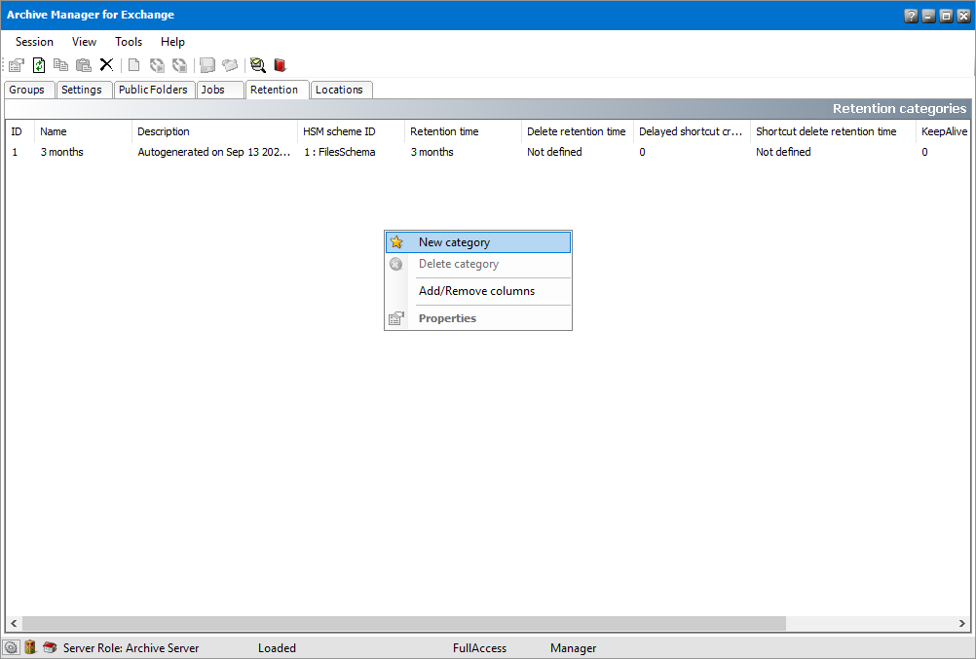The height and width of the screenshot is (659, 976).
Task: Click the gray icon beside Delete category
Action: tap(395, 264)
